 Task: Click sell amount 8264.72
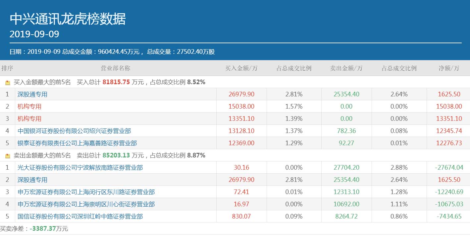pyautogui.click(x=346, y=217)
